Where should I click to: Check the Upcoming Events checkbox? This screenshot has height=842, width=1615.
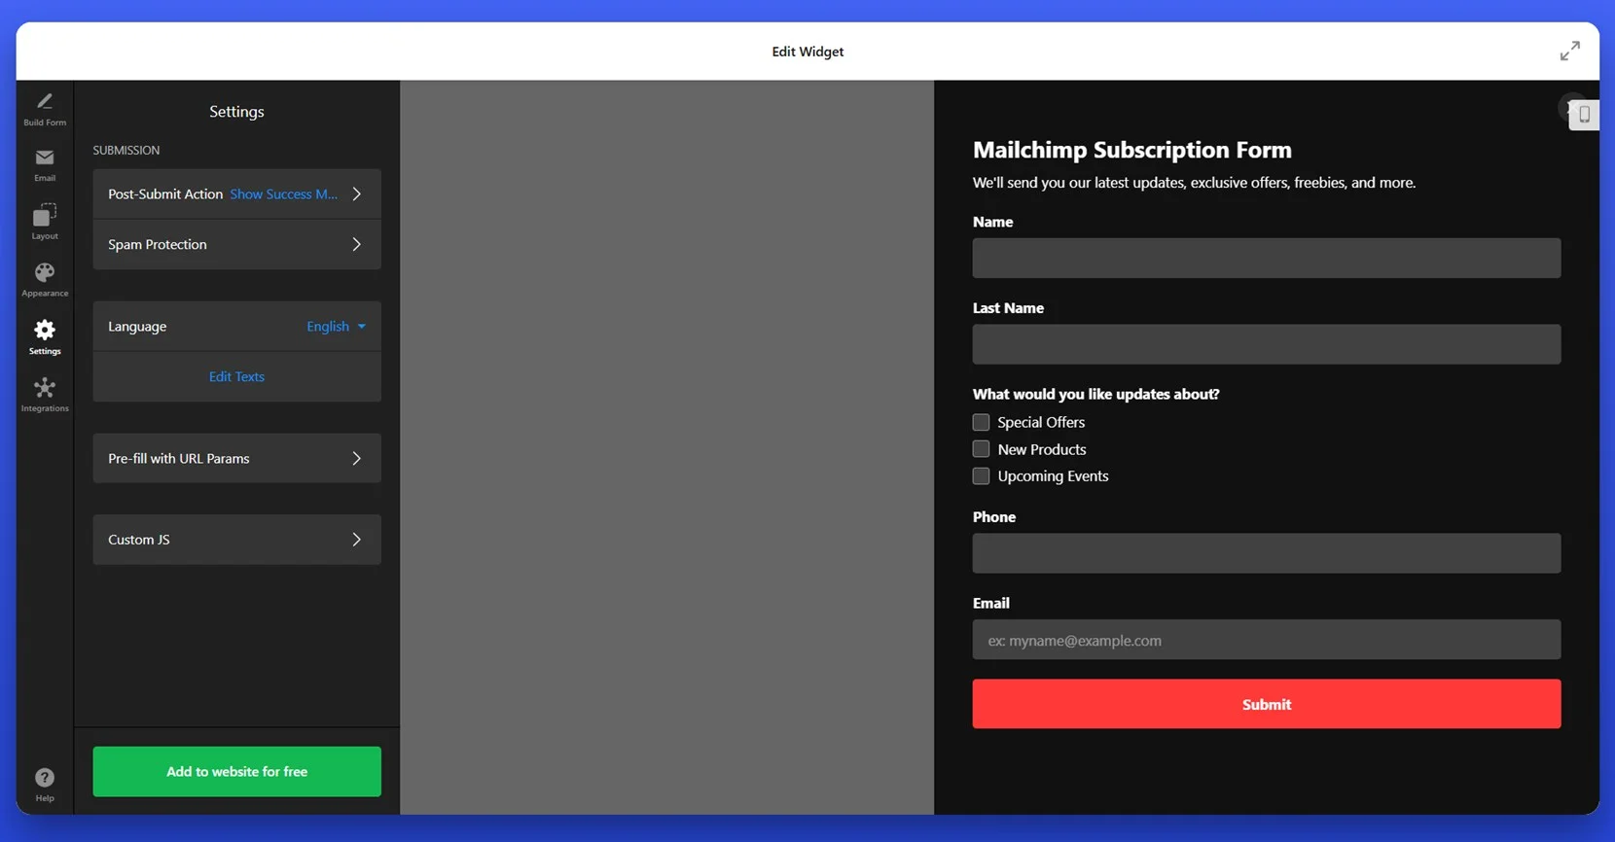click(981, 475)
